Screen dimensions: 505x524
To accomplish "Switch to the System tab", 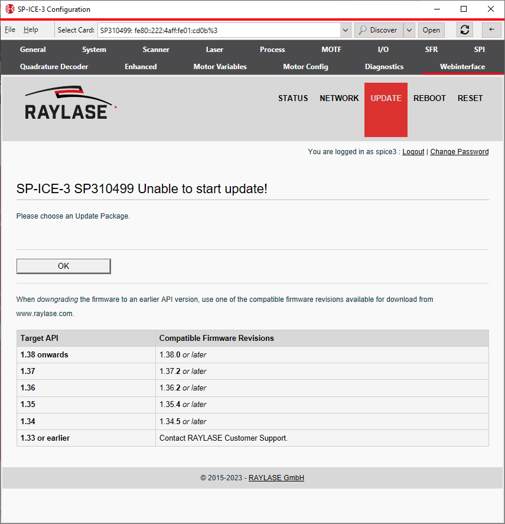I will coord(95,50).
